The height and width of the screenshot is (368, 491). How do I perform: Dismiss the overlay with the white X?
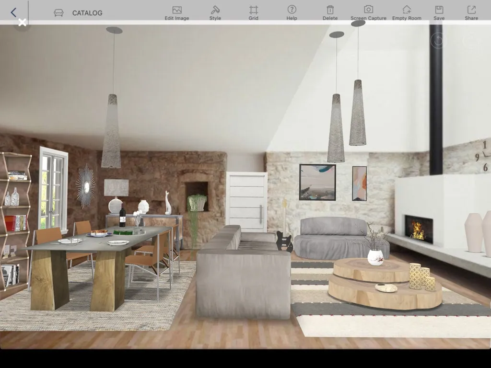click(x=22, y=22)
